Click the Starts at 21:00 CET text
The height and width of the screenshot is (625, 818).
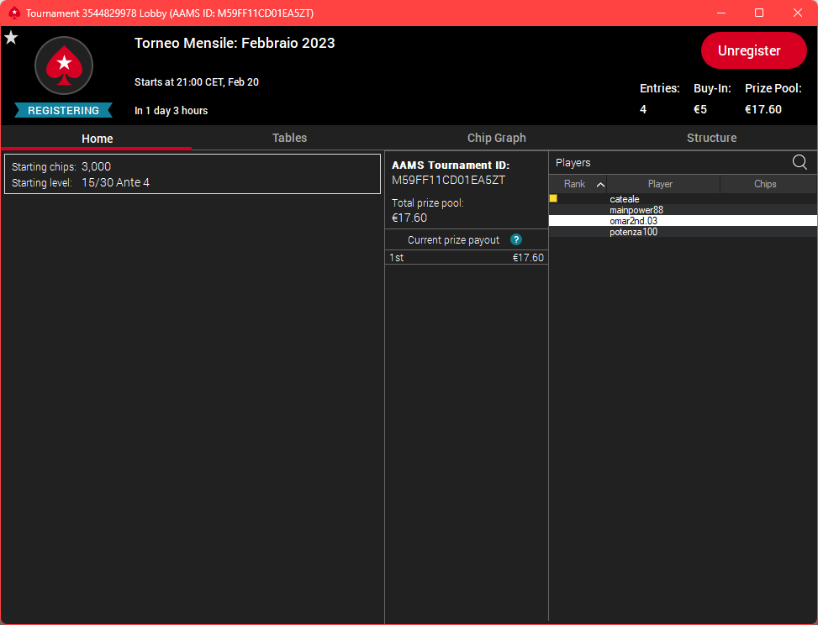pos(197,81)
